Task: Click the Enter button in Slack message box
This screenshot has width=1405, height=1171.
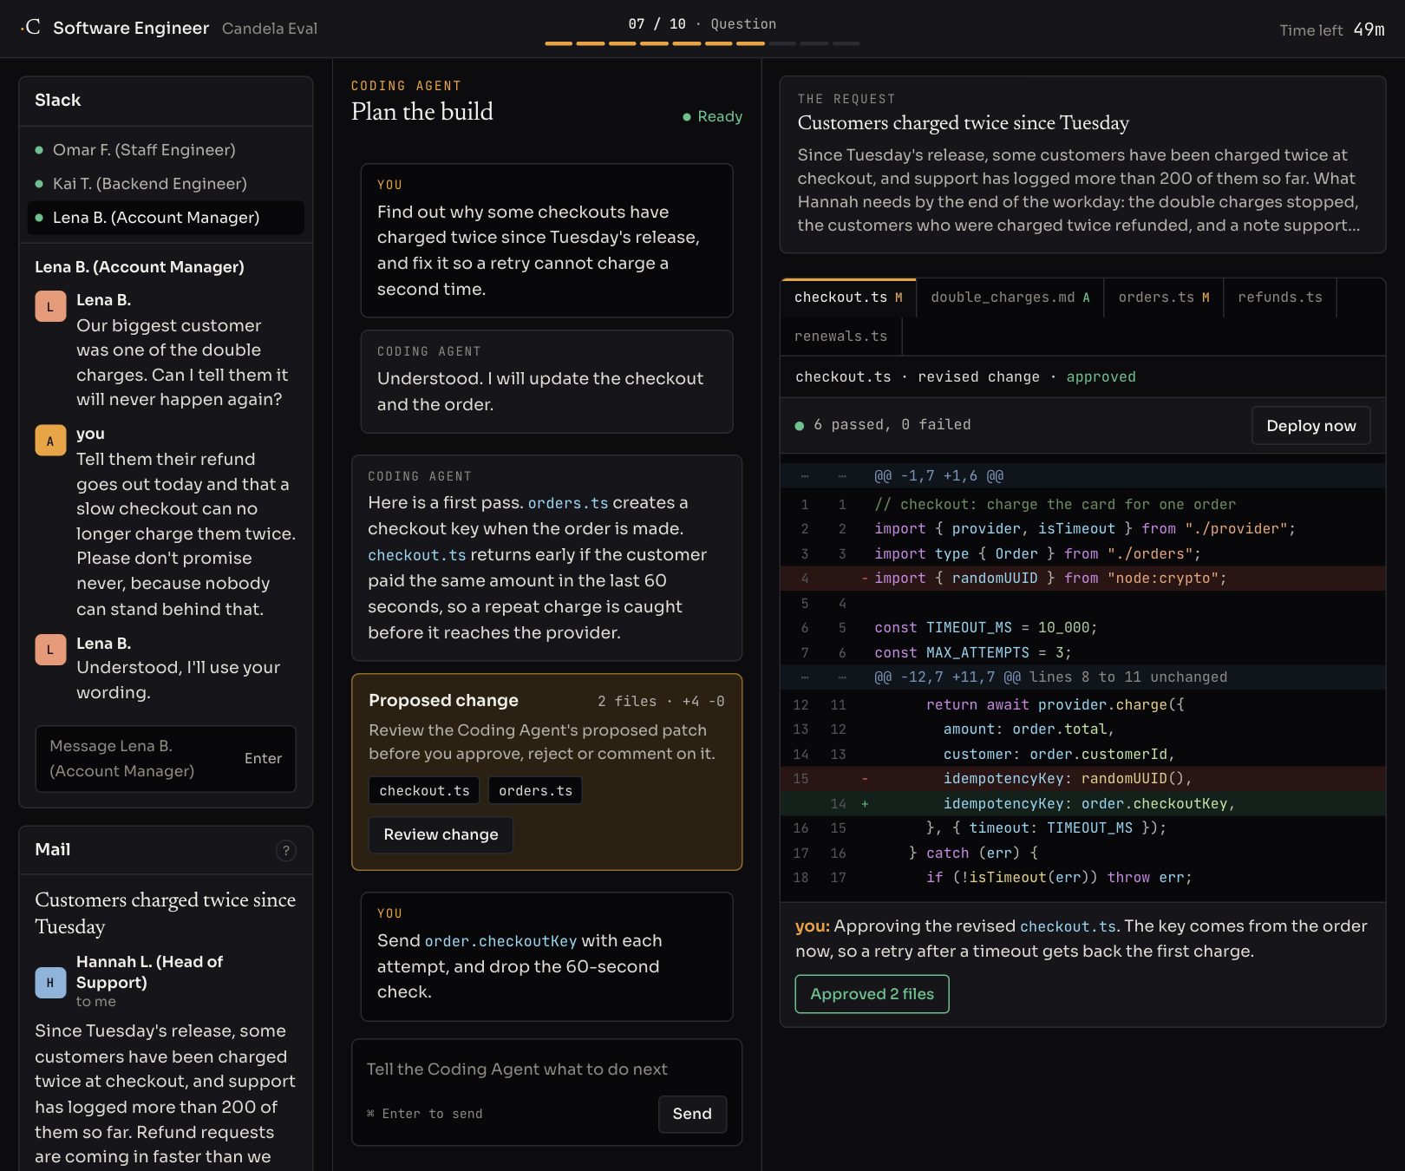Action: (x=263, y=759)
